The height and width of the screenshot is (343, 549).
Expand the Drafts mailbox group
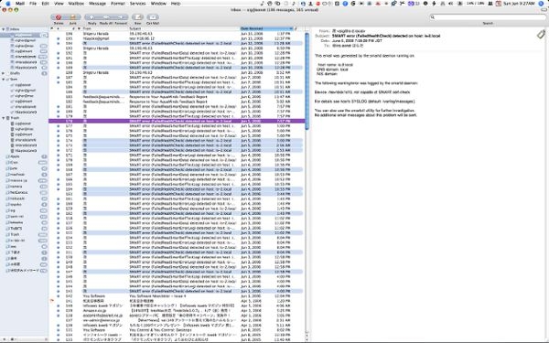point(3,73)
